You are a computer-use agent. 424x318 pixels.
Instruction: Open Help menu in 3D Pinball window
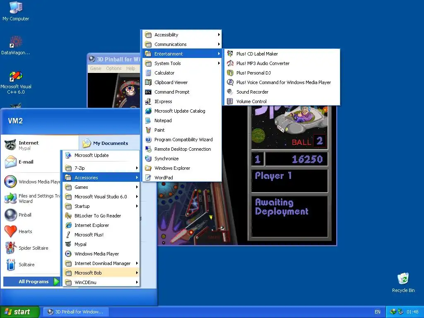130,68
